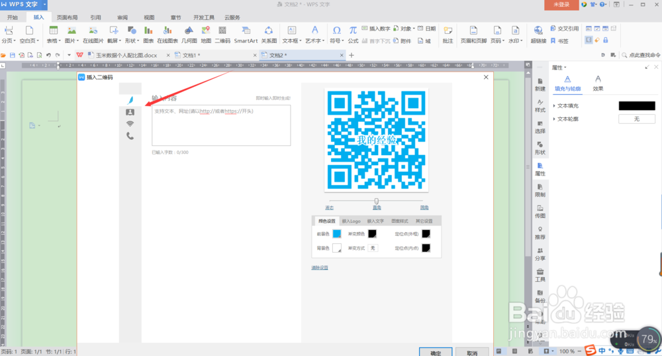
Task: Click the 地图 map insert icon
Action: pos(206,34)
